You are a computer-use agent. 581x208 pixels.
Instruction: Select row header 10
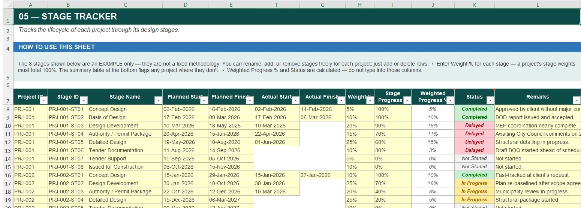[7, 126]
